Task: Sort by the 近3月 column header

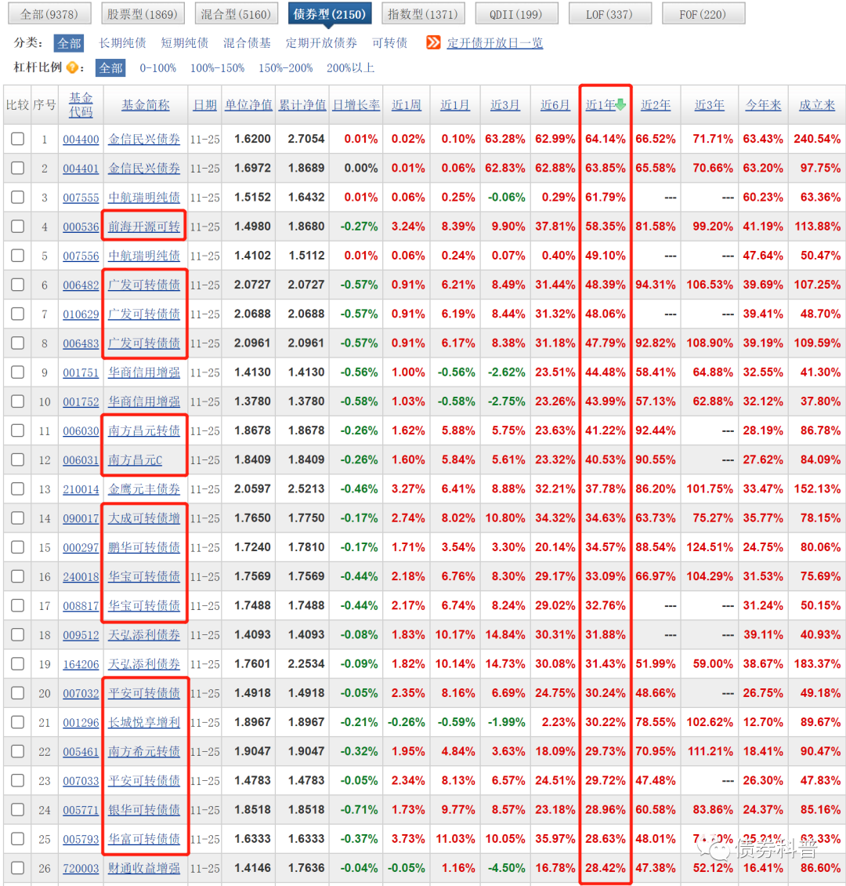Action: pos(505,104)
